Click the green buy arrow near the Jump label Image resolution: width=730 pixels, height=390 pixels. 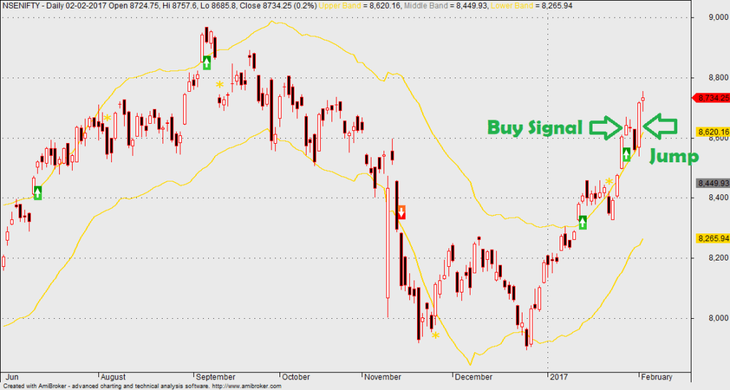(627, 155)
